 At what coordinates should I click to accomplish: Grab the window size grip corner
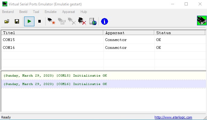click(205, 118)
